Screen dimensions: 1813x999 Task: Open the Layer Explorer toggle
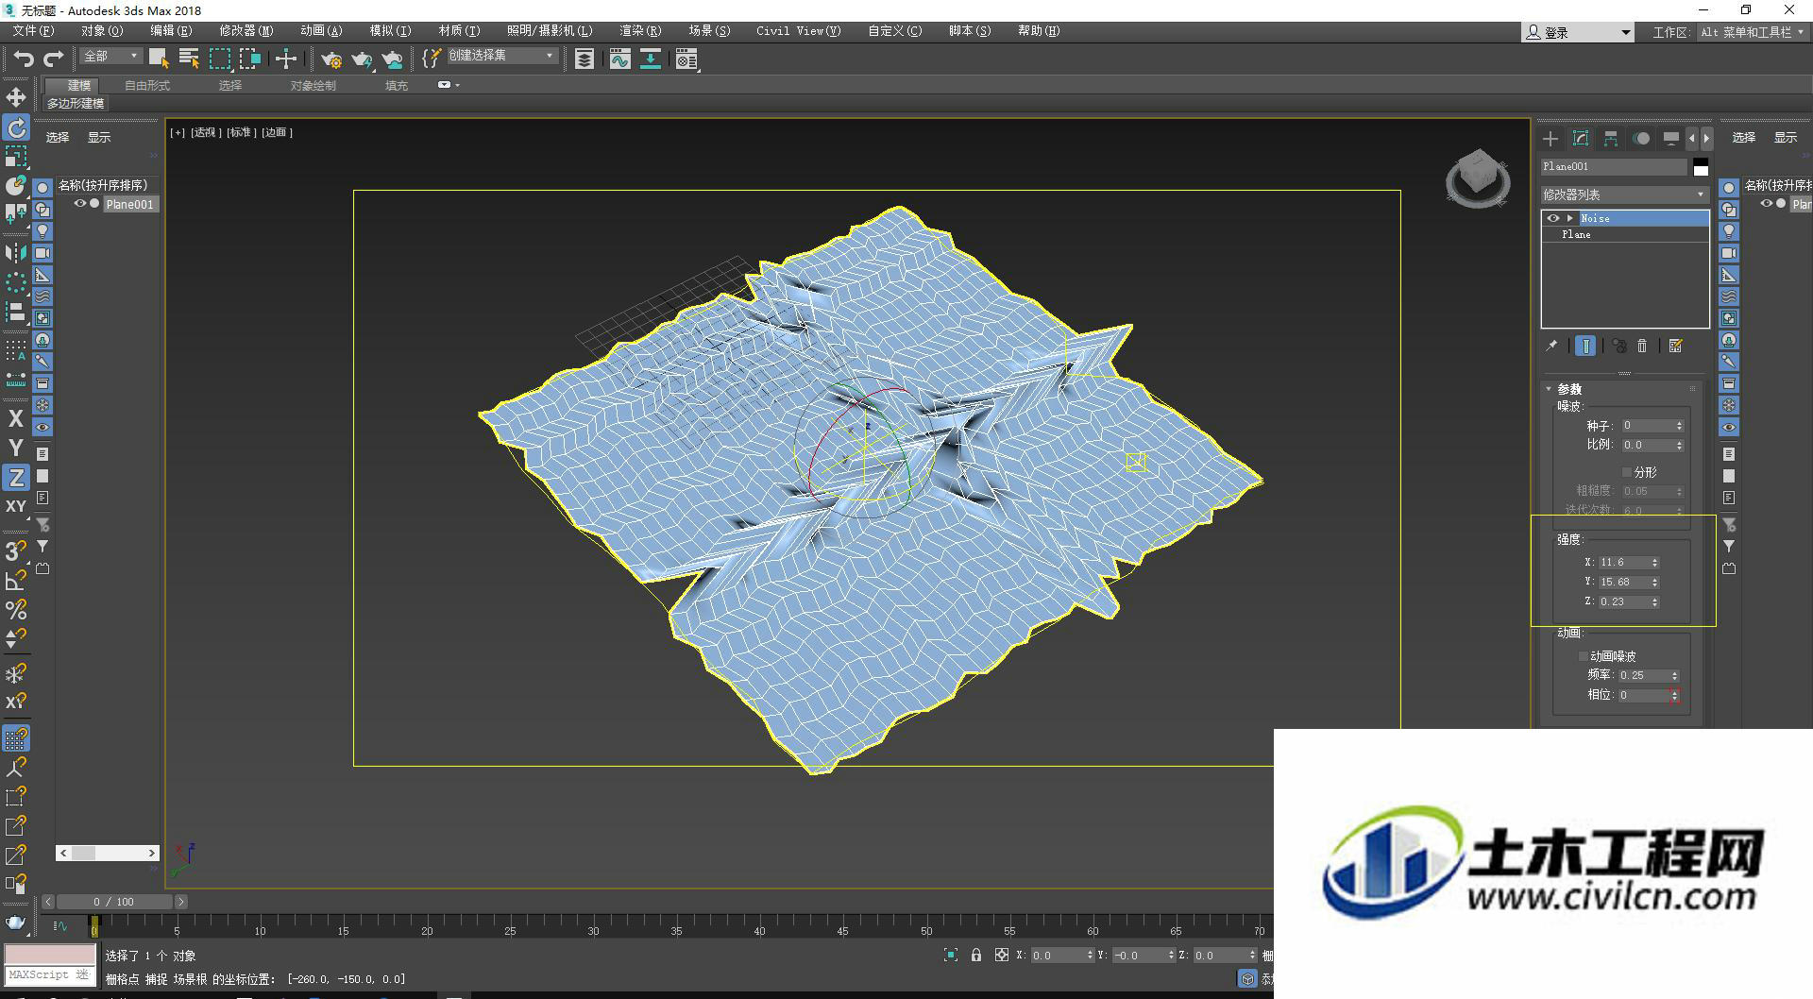pos(585,59)
